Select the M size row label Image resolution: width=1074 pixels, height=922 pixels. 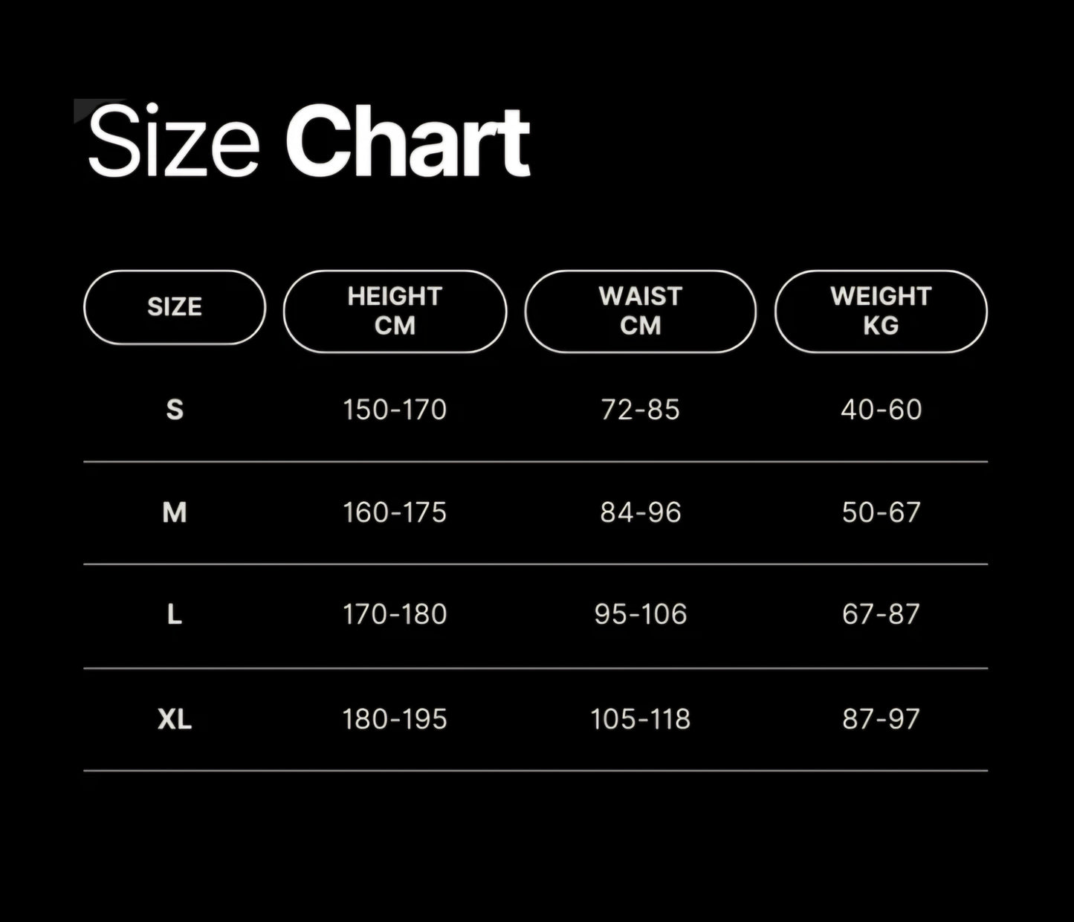tap(175, 512)
